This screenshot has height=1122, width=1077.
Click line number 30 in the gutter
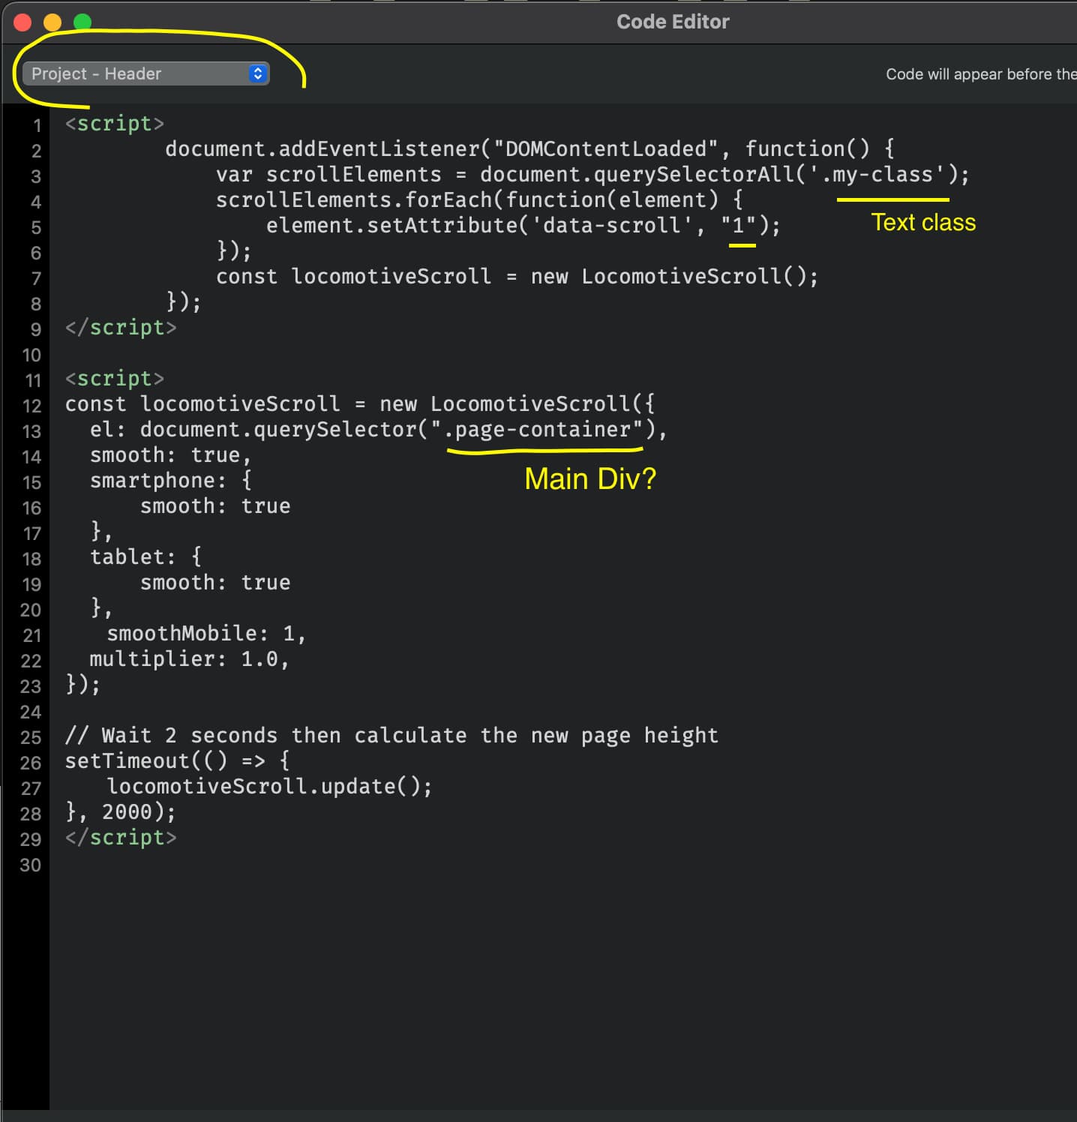(31, 865)
